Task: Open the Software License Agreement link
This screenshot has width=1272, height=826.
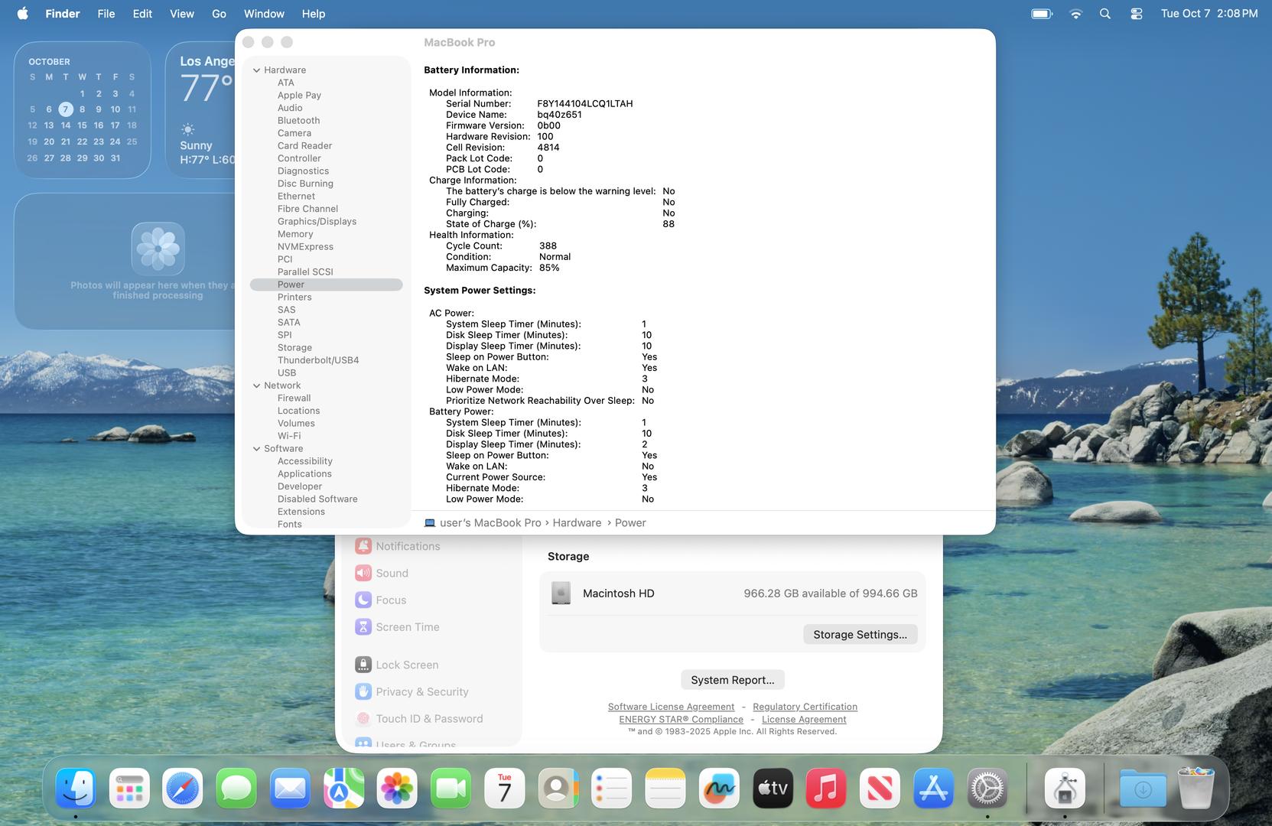Action: click(x=671, y=707)
